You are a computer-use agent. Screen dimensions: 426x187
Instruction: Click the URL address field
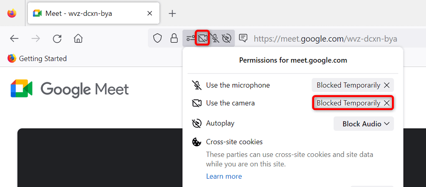[x=324, y=39]
